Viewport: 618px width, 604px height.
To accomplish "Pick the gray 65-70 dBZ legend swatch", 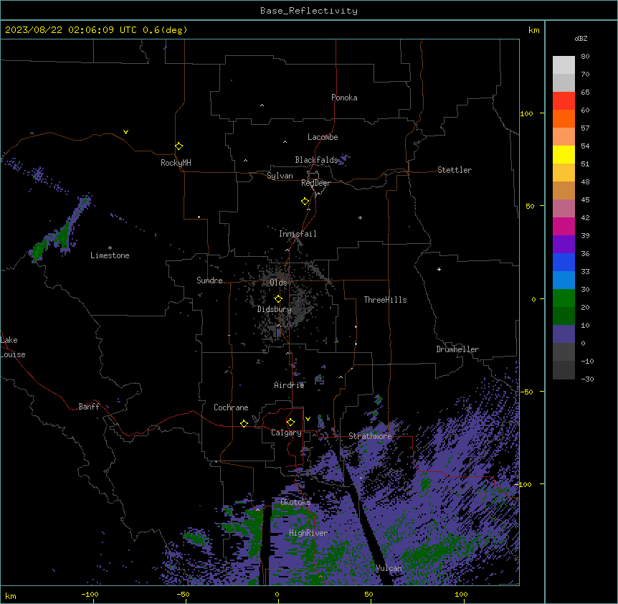I will pos(564,82).
